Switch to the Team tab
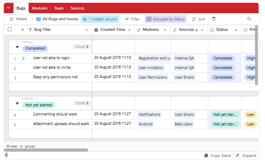 coord(59,8)
